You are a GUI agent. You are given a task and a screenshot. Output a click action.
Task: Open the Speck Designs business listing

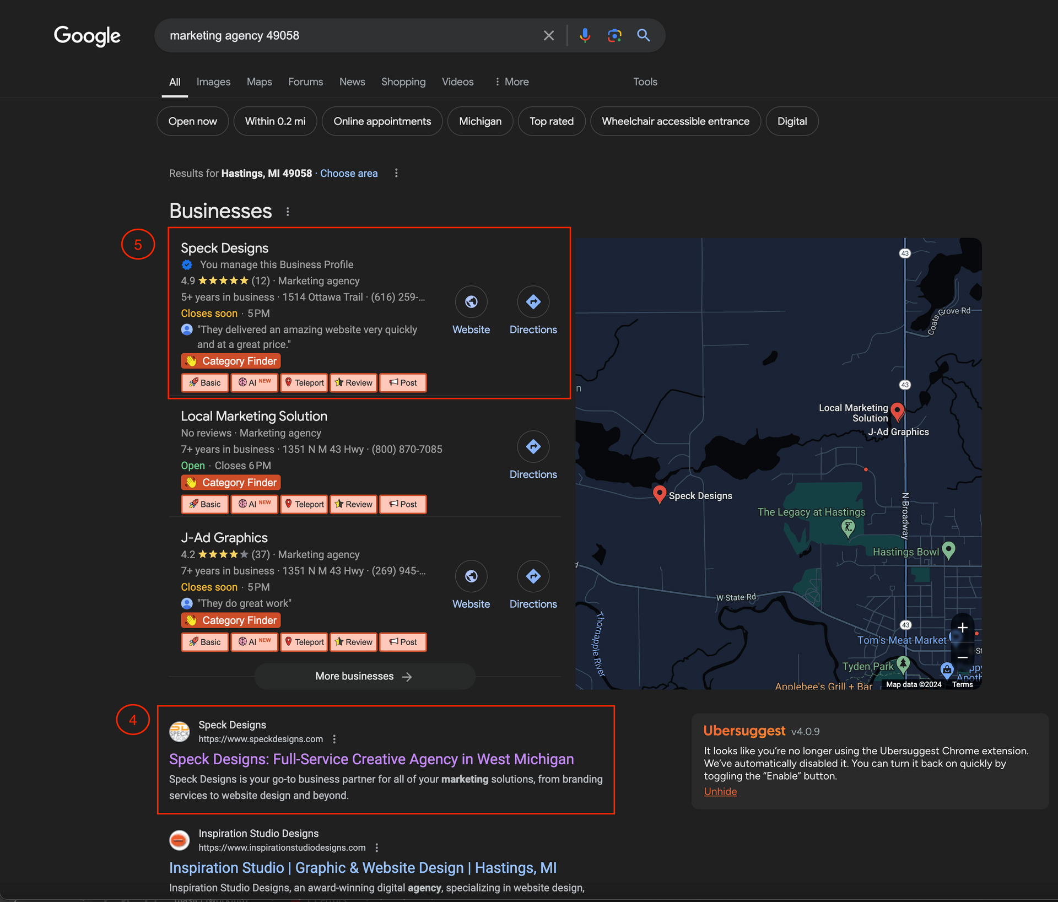pos(225,249)
